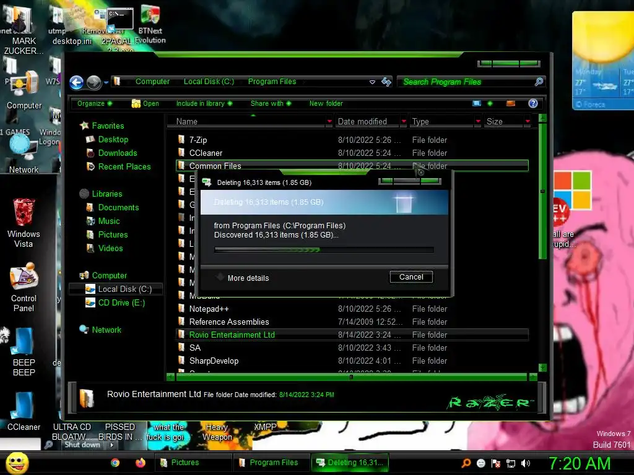Viewport: 634px width, 475px height.
Task: Open the BTNext Evolution desktop icon
Action: pyautogui.click(x=150, y=24)
